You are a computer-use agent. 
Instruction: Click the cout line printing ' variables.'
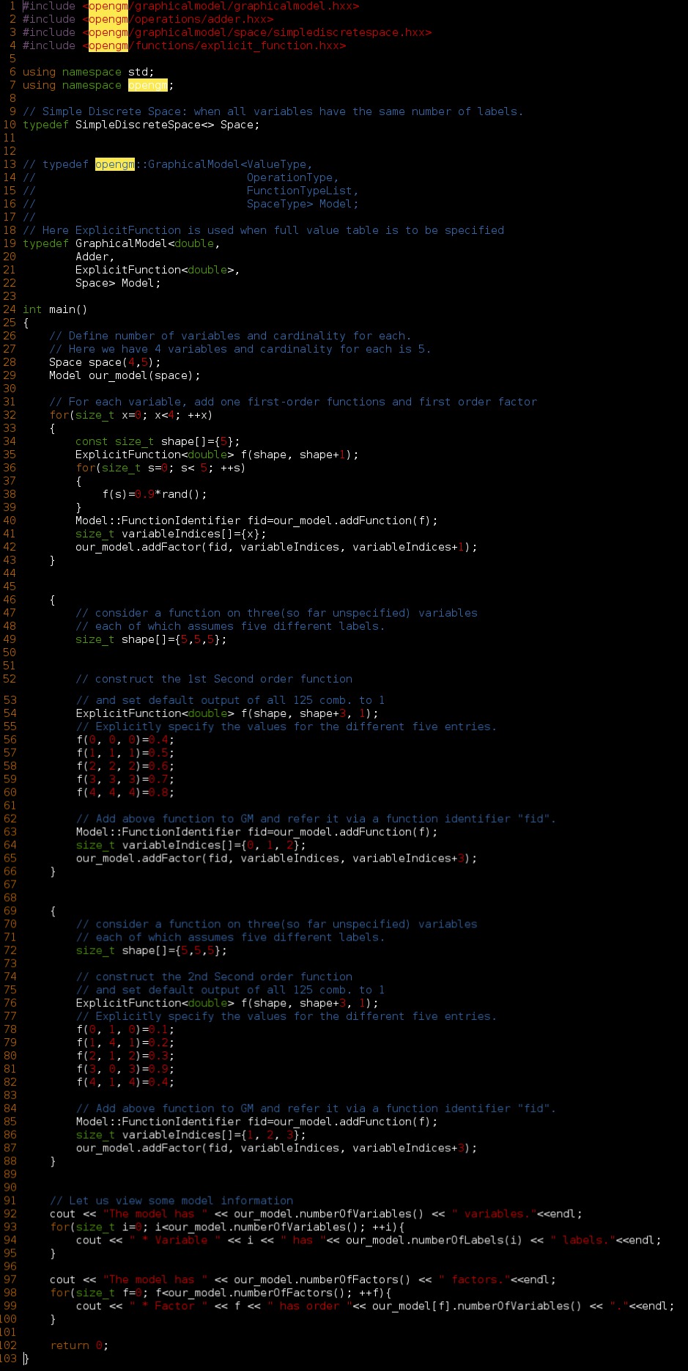[316, 1214]
